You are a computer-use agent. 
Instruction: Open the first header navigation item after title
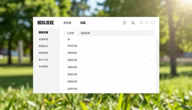coord(67,23)
